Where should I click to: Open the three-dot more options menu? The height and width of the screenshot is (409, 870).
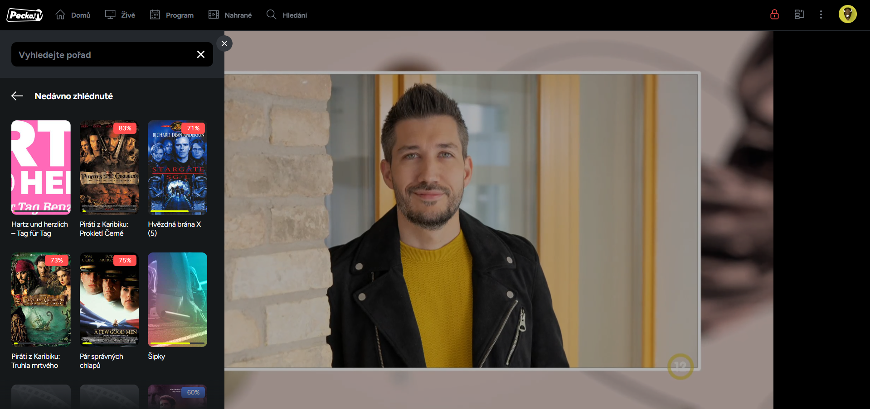[821, 14]
